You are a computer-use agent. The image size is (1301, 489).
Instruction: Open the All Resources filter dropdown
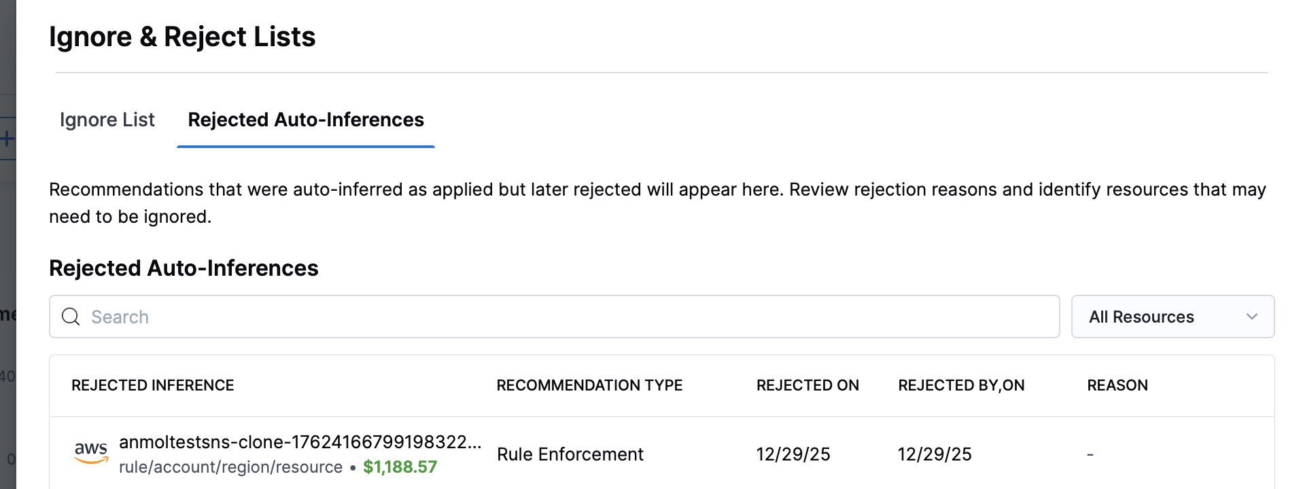coord(1173,316)
